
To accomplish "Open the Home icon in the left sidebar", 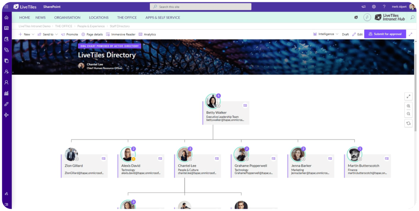I will (6, 17).
